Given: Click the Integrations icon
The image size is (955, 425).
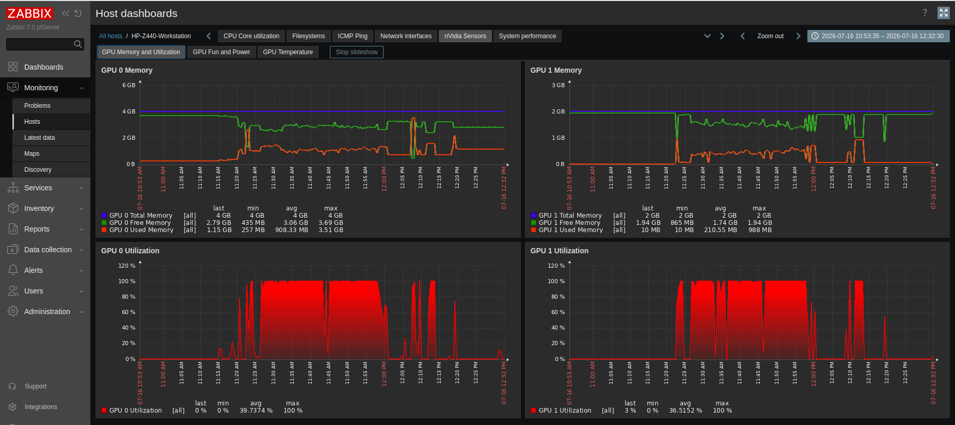Looking at the screenshot, I should click(13, 407).
